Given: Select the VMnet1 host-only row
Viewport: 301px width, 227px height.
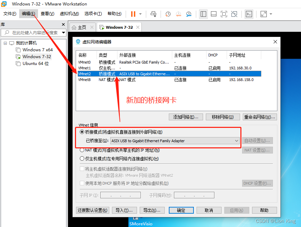Looking at the screenshot, I should (169, 68).
